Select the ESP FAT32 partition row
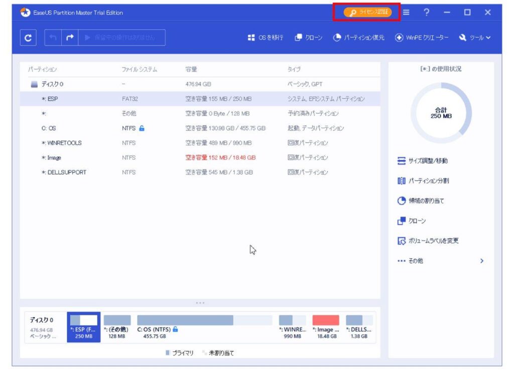 tap(200, 99)
